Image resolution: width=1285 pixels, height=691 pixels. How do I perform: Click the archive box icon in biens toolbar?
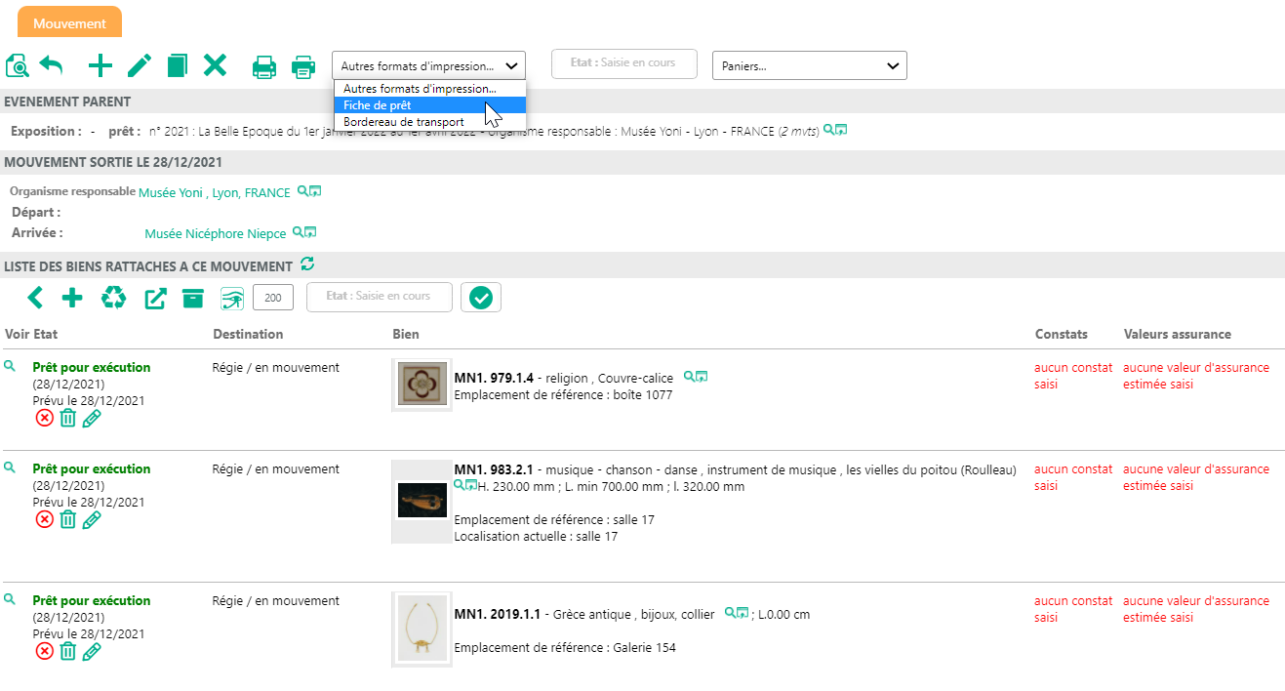[x=193, y=299]
